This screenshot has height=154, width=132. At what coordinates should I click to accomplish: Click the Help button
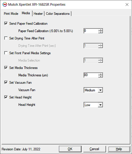pyautogui.click(x=119, y=149)
